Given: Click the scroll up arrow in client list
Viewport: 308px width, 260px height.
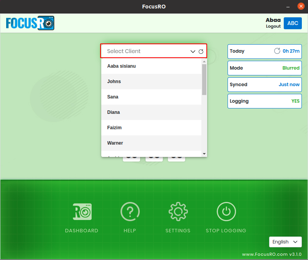Looking at the screenshot, I should [x=204, y=62].
